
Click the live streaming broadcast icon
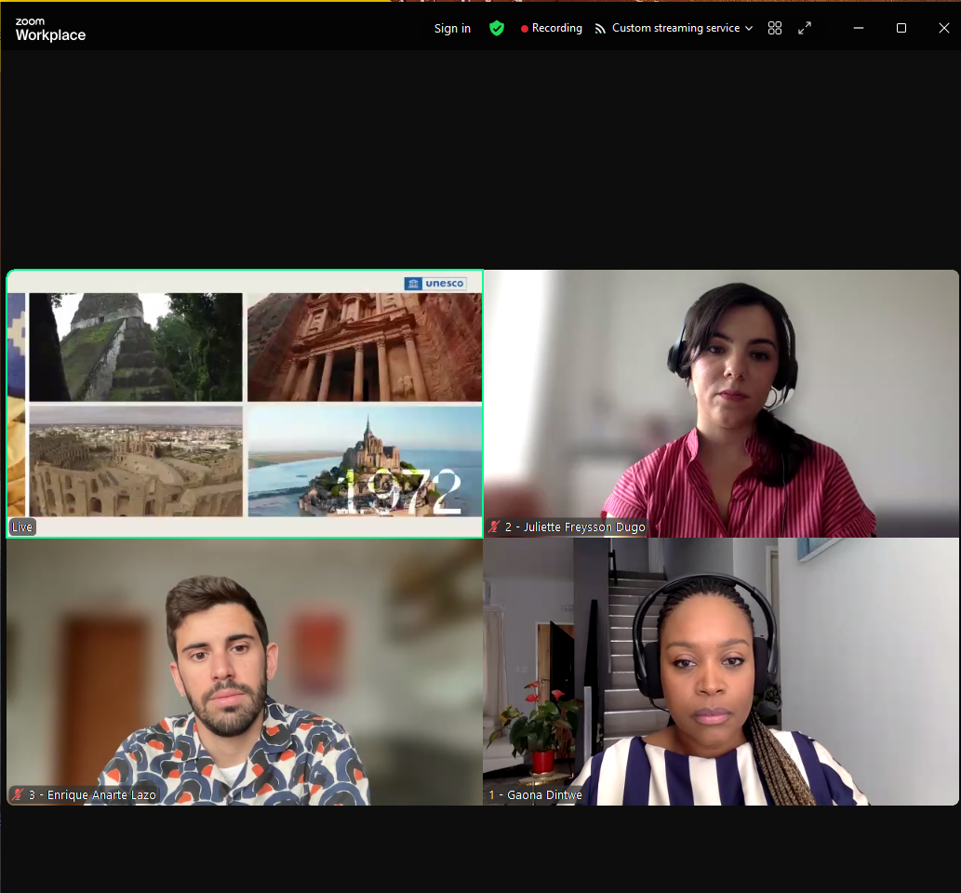coord(601,28)
